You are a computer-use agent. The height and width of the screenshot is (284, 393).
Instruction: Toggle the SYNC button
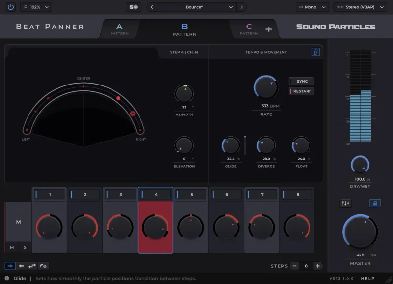pyautogui.click(x=302, y=81)
